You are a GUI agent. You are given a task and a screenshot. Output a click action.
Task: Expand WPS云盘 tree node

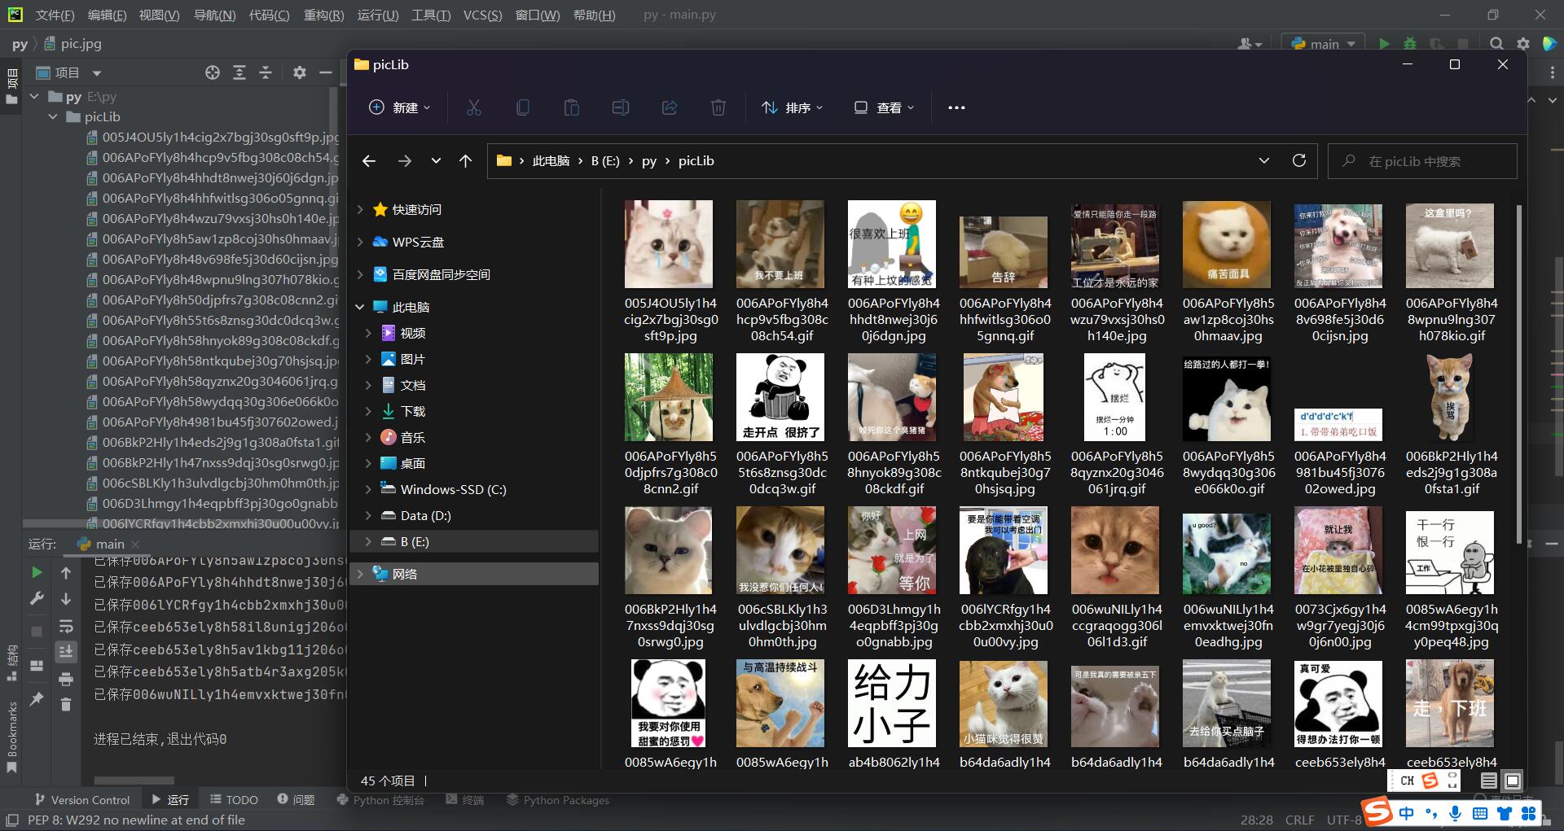(360, 242)
